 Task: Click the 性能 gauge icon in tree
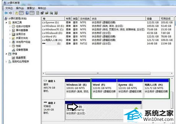coord(13,46)
